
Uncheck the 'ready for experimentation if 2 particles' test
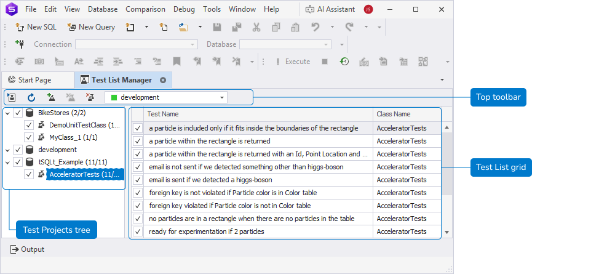tap(138, 232)
